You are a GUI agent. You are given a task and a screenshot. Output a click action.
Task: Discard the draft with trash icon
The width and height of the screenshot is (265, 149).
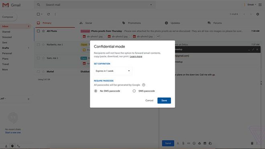point(252,143)
